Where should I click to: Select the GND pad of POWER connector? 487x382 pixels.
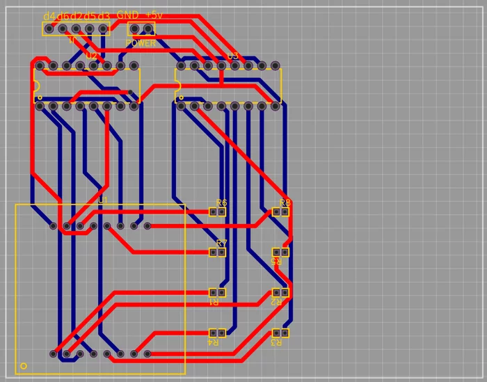tap(134, 29)
